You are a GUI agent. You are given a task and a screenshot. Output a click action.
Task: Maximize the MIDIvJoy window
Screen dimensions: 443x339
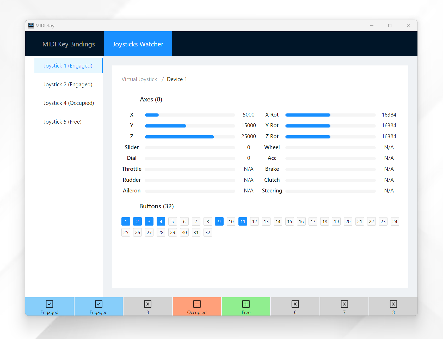[x=390, y=26]
